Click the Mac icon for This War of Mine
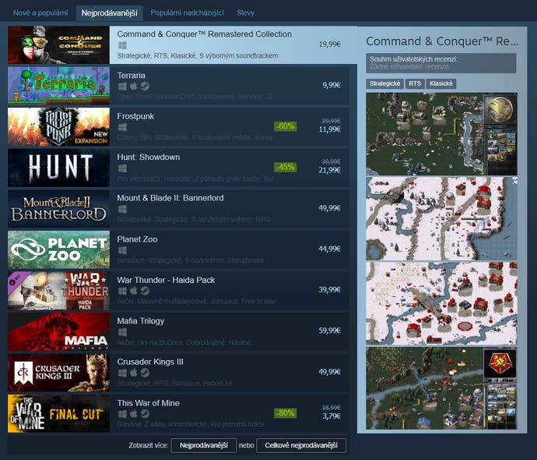 point(134,414)
